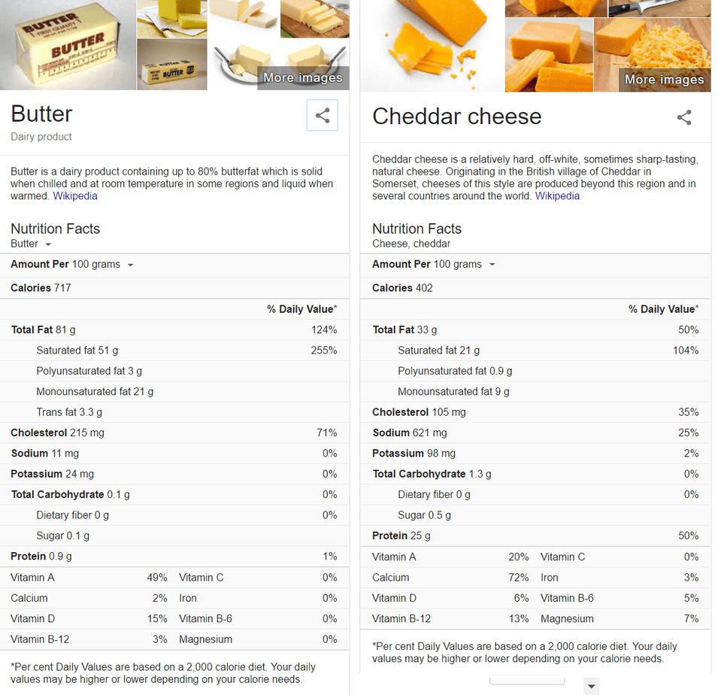Click the Cheddar cheese title heading
718x695 pixels.
click(x=456, y=117)
